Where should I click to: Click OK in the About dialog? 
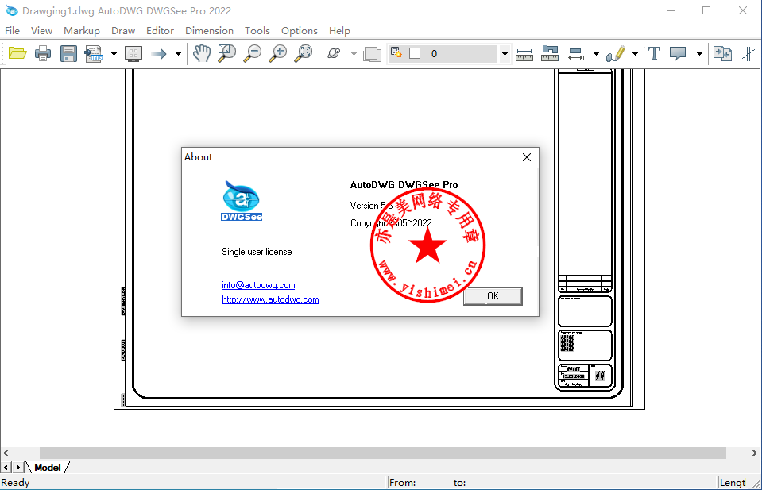coord(493,296)
